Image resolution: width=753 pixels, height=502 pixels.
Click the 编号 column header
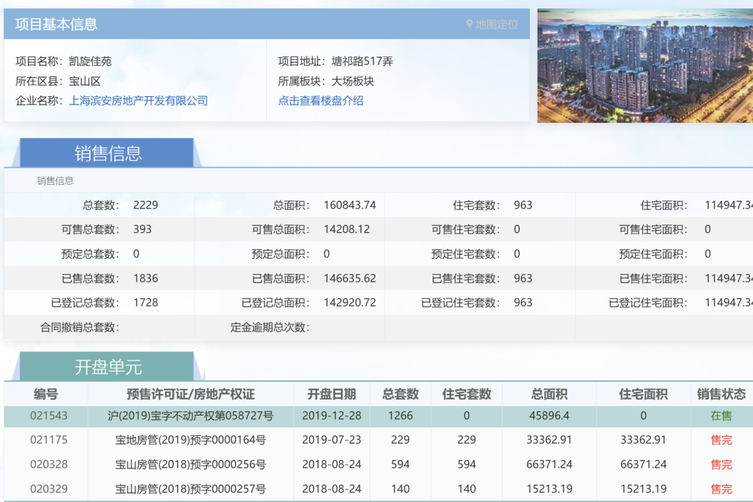click(x=46, y=394)
